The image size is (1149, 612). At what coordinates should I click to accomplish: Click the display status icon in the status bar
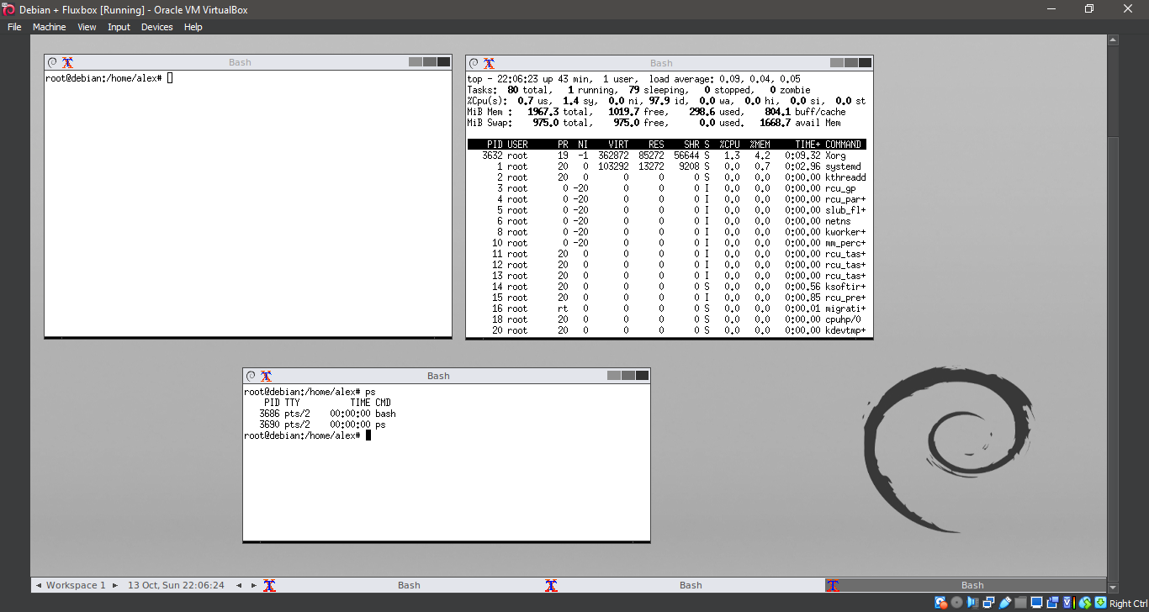pos(1037,602)
